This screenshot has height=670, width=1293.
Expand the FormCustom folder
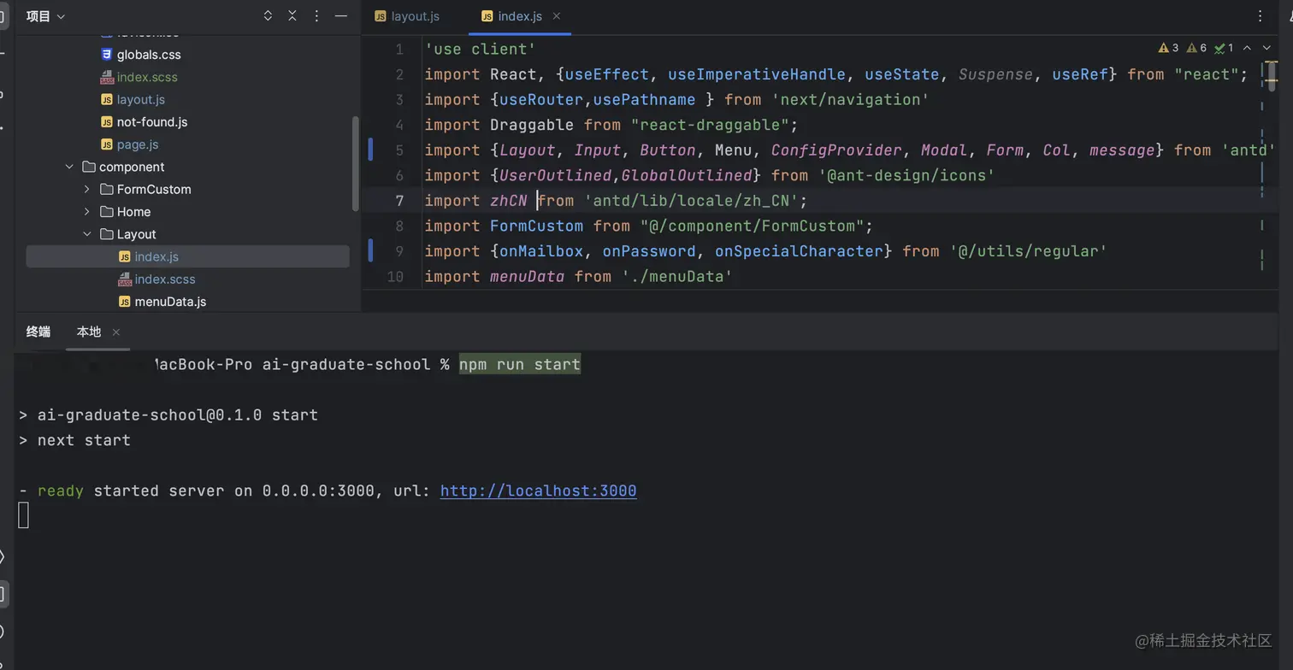(x=87, y=190)
